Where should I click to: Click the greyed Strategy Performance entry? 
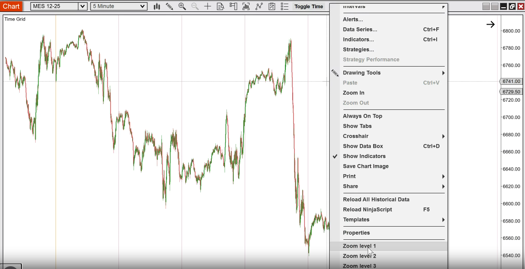(x=388, y=59)
